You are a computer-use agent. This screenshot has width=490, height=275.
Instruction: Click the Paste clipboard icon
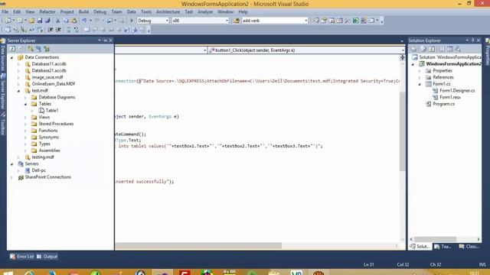coord(74,21)
